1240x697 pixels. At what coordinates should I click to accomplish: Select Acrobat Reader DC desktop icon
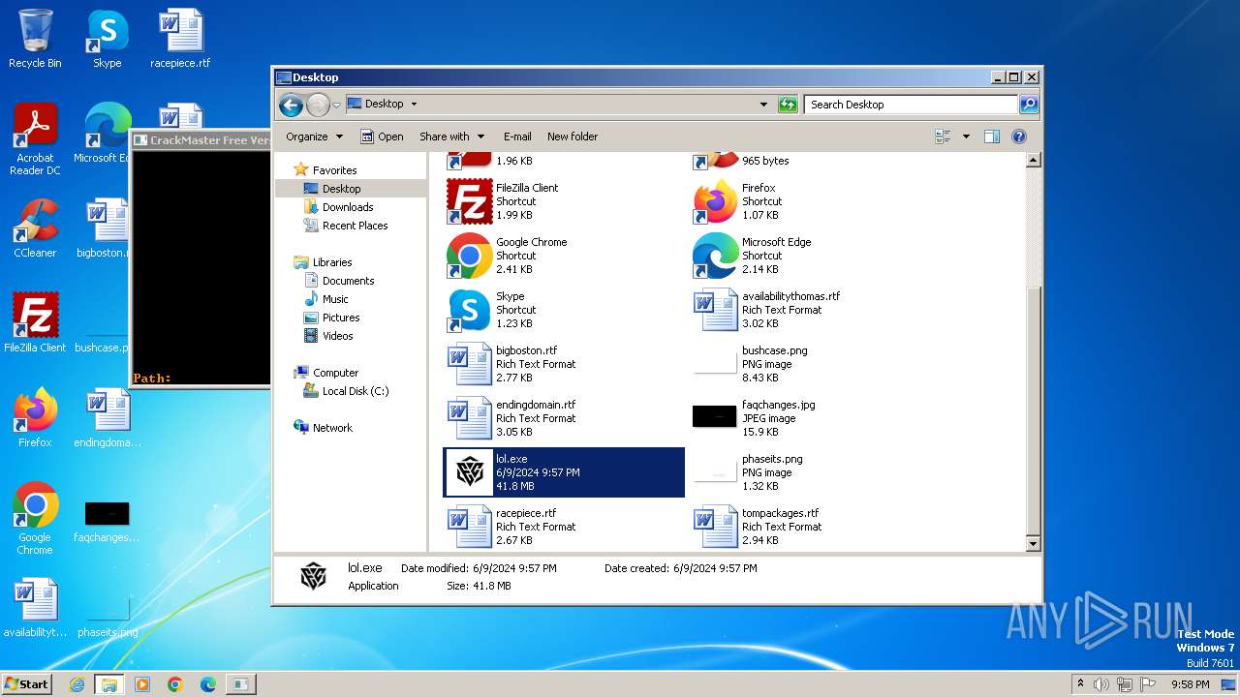coord(35,139)
